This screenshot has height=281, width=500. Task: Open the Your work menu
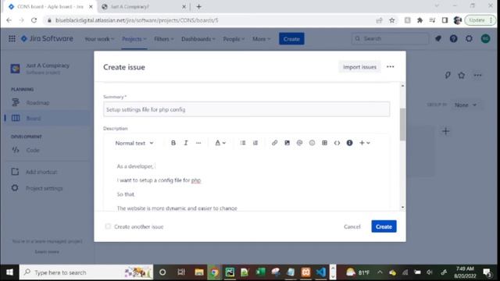99,39
